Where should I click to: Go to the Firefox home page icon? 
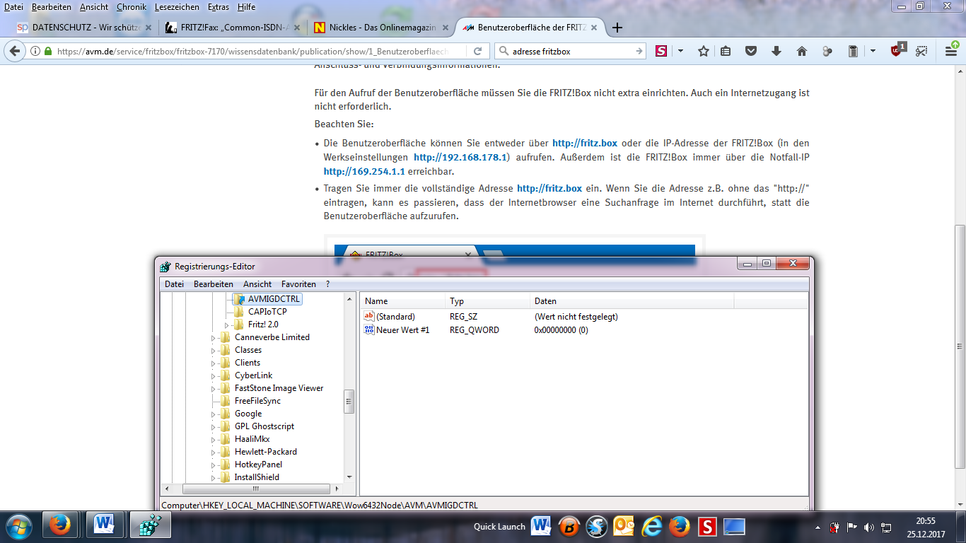click(802, 51)
